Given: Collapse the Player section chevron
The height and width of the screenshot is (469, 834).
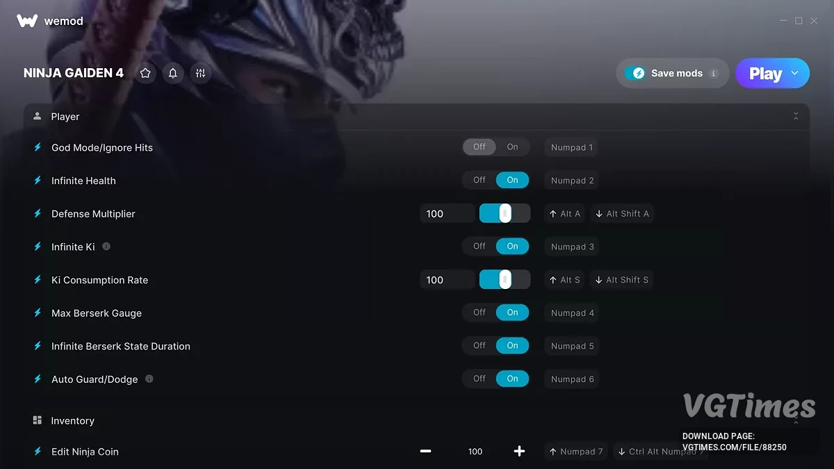Looking at the screenshot, I should pos(796,117).
